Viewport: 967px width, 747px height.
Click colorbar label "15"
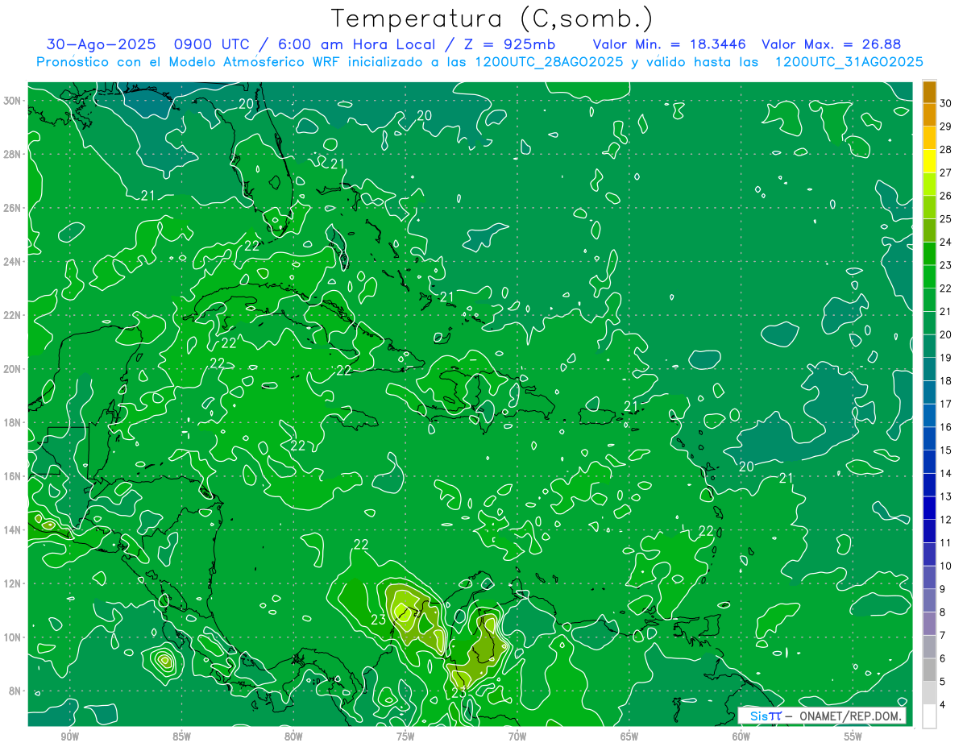[946, 450]
